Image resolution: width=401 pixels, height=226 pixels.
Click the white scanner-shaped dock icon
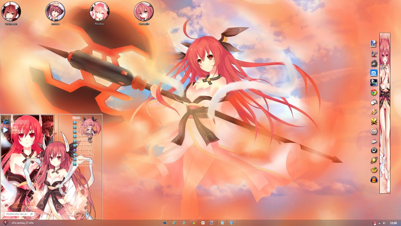[x=374, y=141]
